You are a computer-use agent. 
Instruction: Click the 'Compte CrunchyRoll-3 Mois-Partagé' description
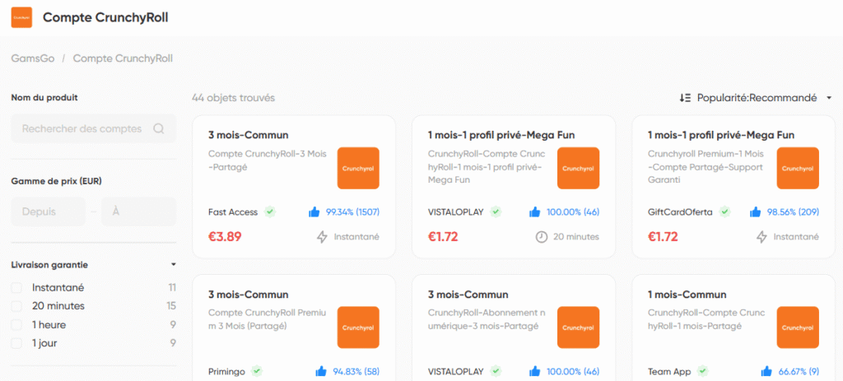pos(268,160)
